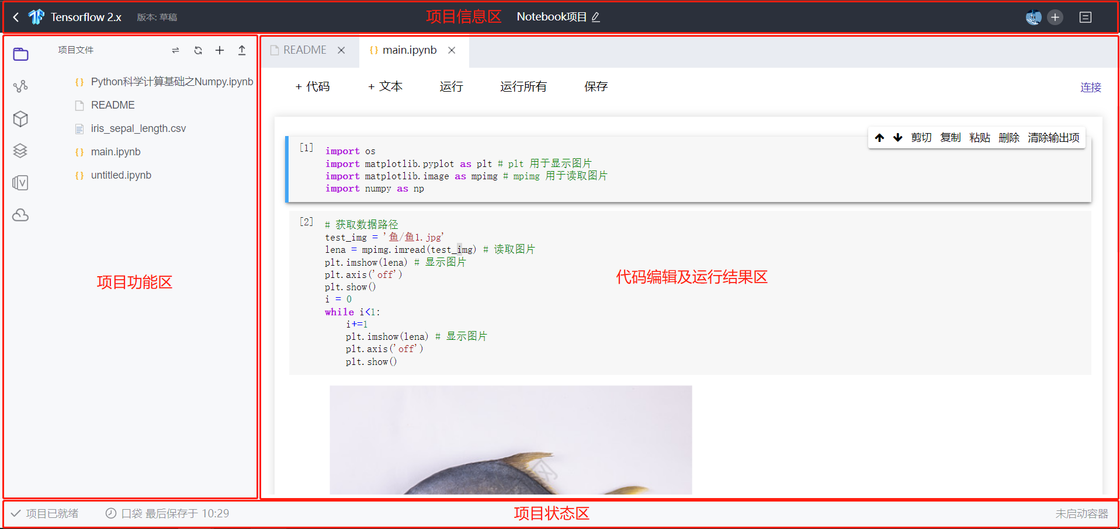The height and width of the screenshot is (529, 1120).
Task: Create a new file with plus icon
Action: pyautogui.click(x=220, y=50)
